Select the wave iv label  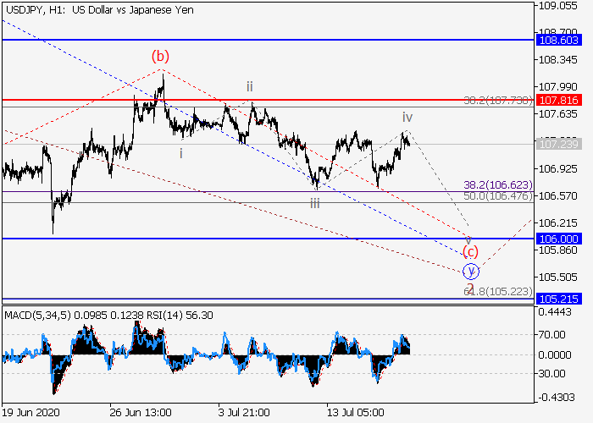tap(407, 117)
